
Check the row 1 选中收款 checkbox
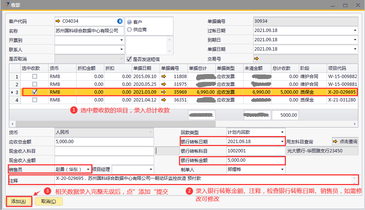pos(35,77)
